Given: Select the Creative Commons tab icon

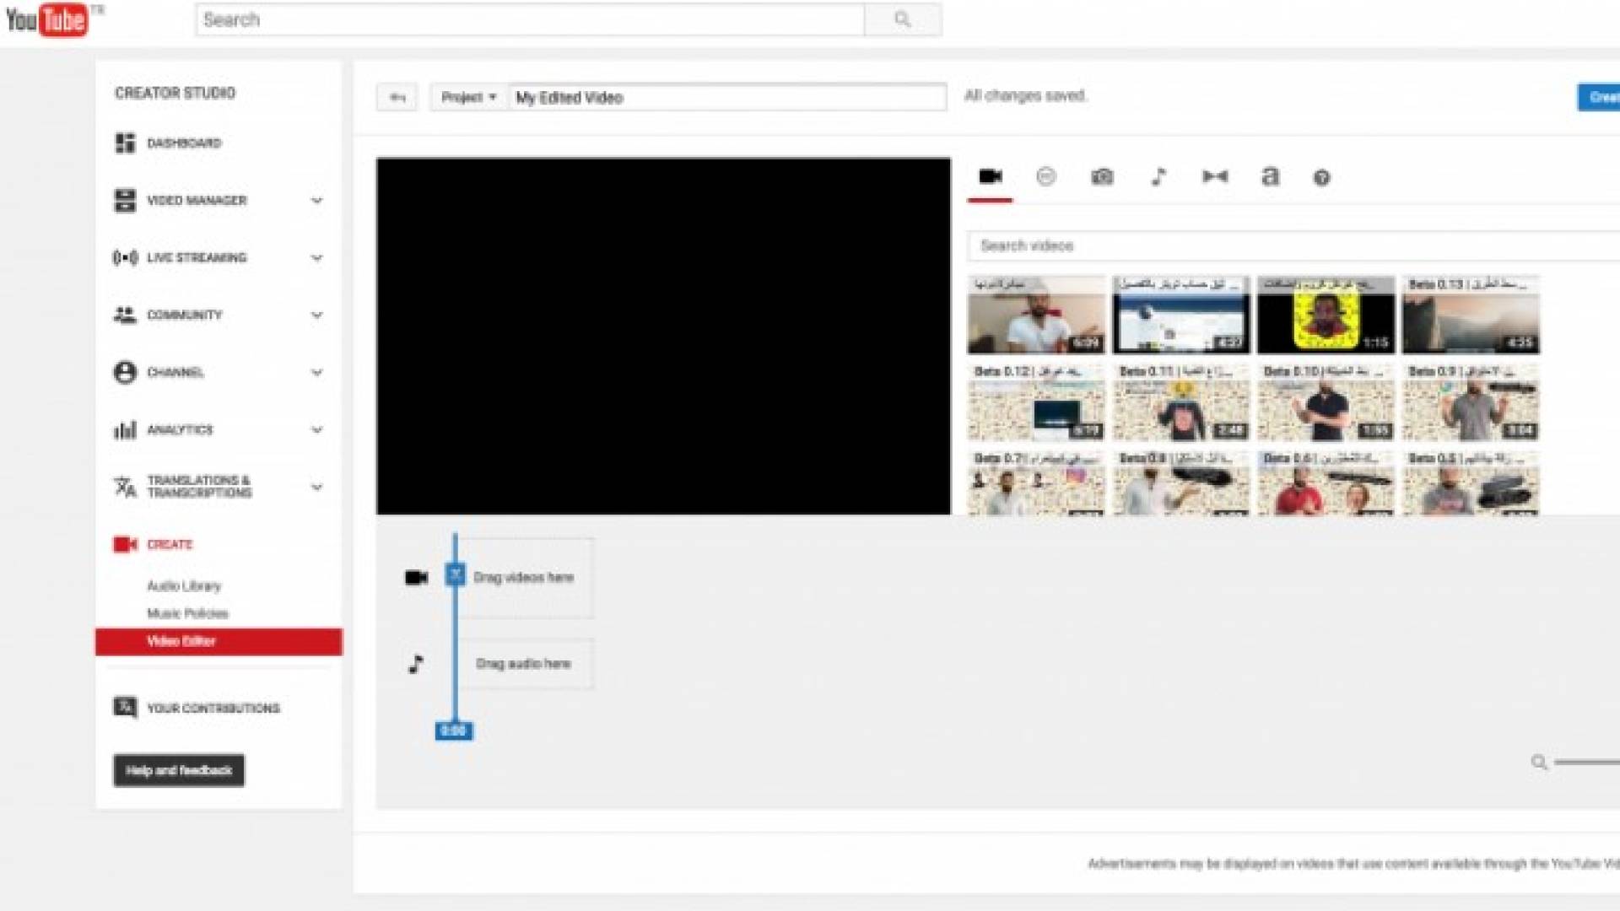Looking at the screenshot, I should [x=1045, y=177].
